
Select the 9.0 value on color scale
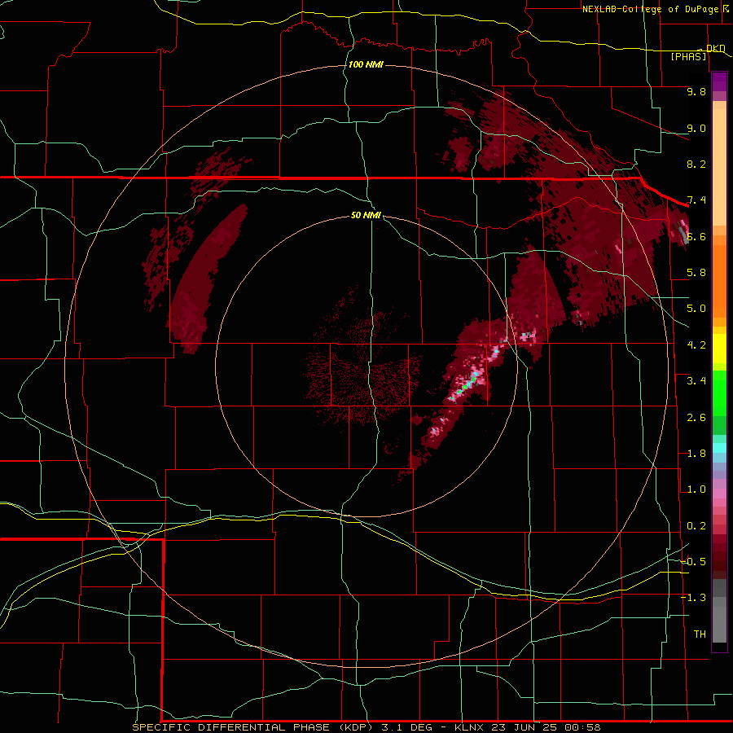[x=696, y=128]
